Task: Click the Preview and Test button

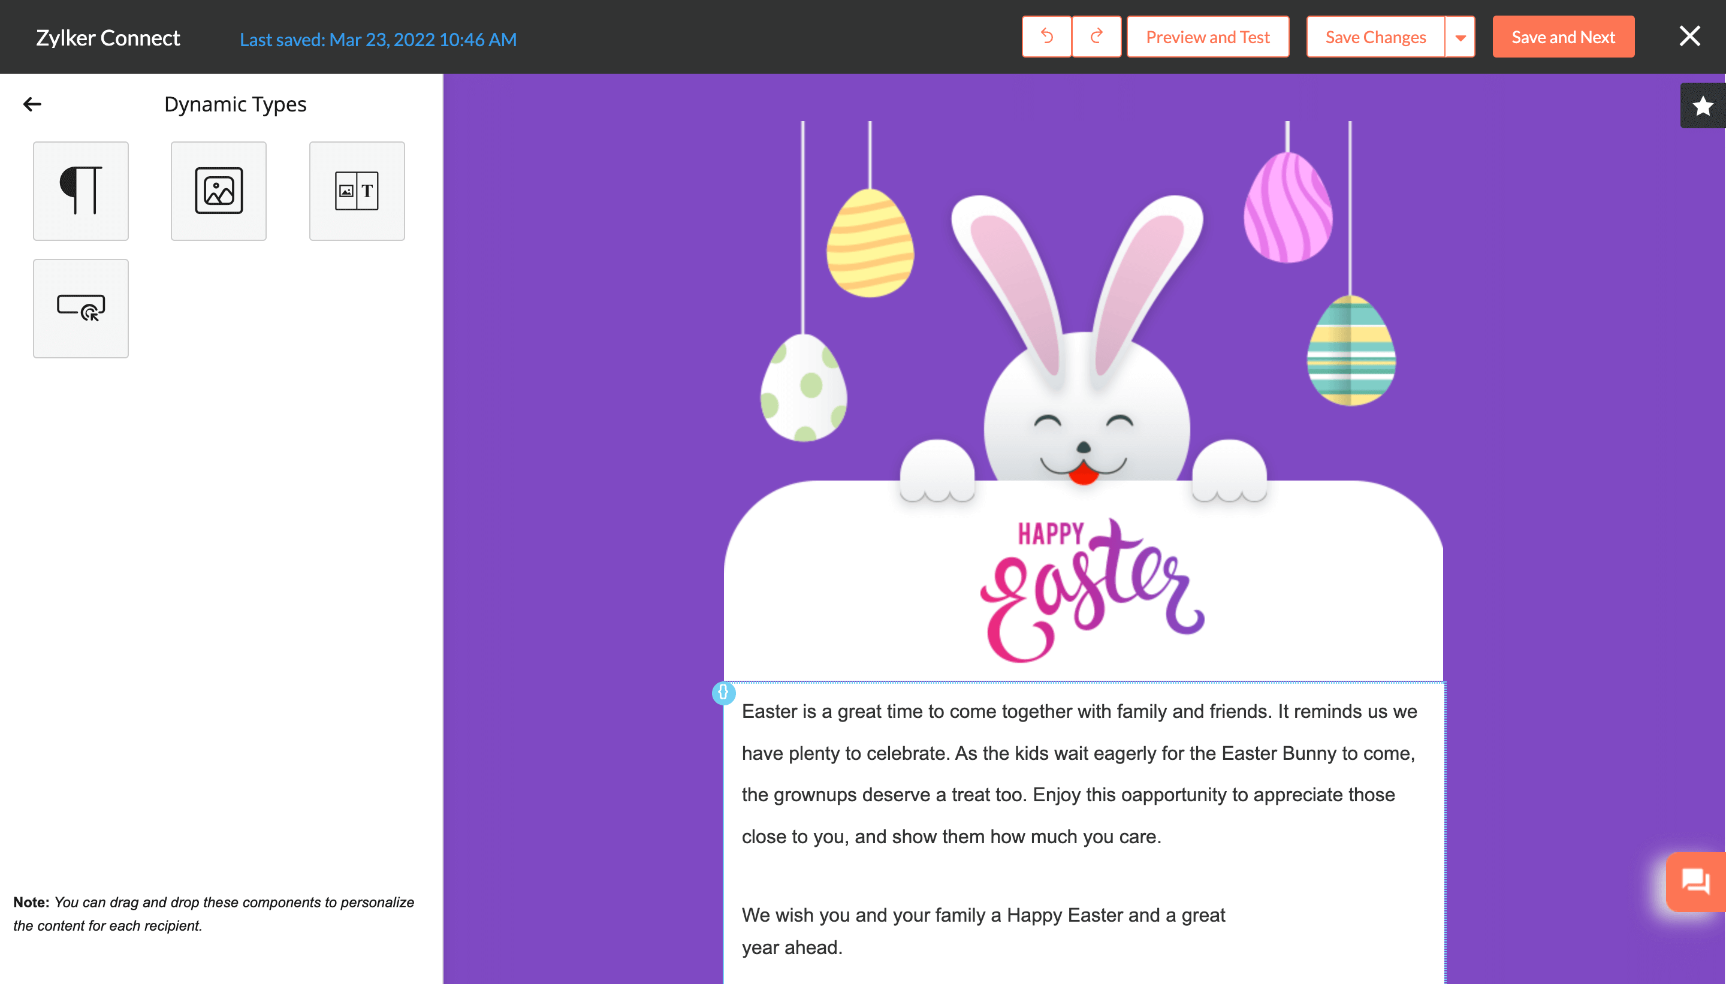Action: [1208, 37]
